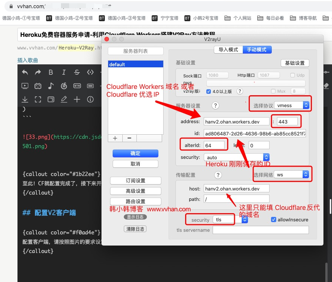Insert music with the note icon
Image resolution: width=332 pixels, height=282 pixels.
(x=51, y=86)
